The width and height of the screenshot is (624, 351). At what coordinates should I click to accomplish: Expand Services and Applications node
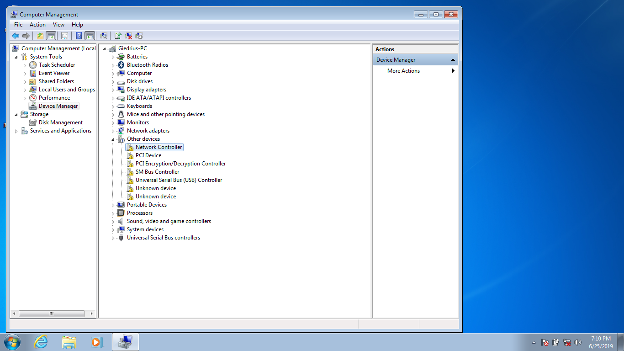[x=16, y=131]
